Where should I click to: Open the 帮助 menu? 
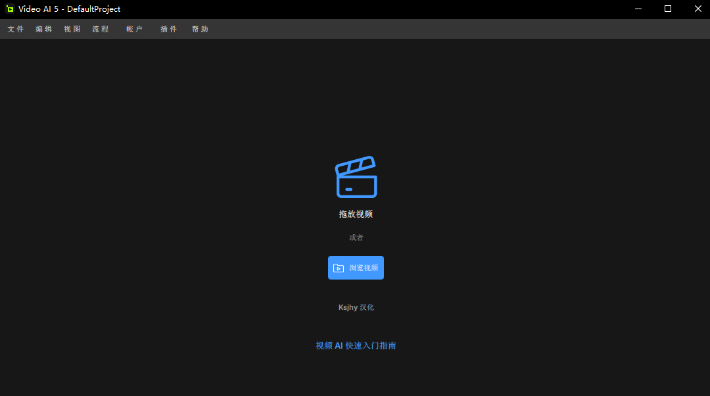point(200,29)
